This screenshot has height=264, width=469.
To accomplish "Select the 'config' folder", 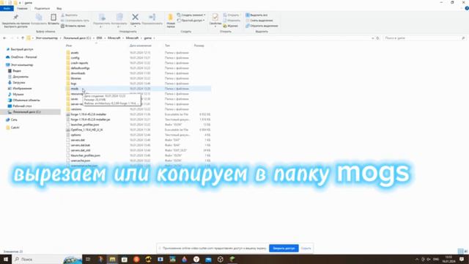I will (75, 58).
